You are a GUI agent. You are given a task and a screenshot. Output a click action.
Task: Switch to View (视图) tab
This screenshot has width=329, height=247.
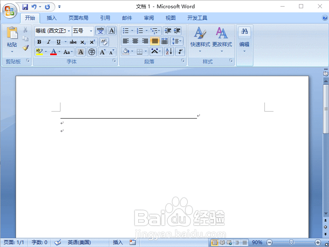170,18
